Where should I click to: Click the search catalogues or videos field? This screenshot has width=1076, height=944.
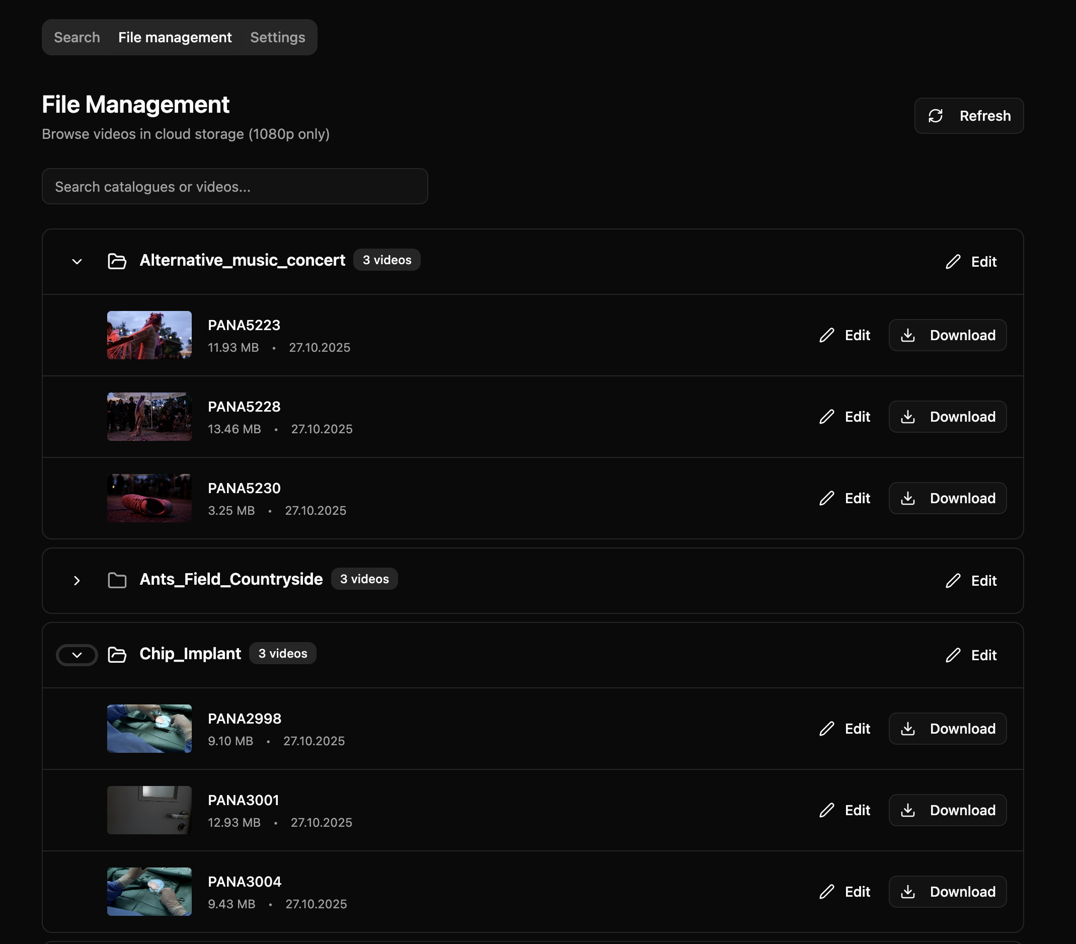click(235, 186)
